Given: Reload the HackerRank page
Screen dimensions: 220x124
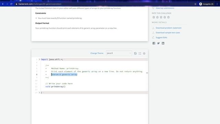Looking at the screenshot, I should point(11,4).
